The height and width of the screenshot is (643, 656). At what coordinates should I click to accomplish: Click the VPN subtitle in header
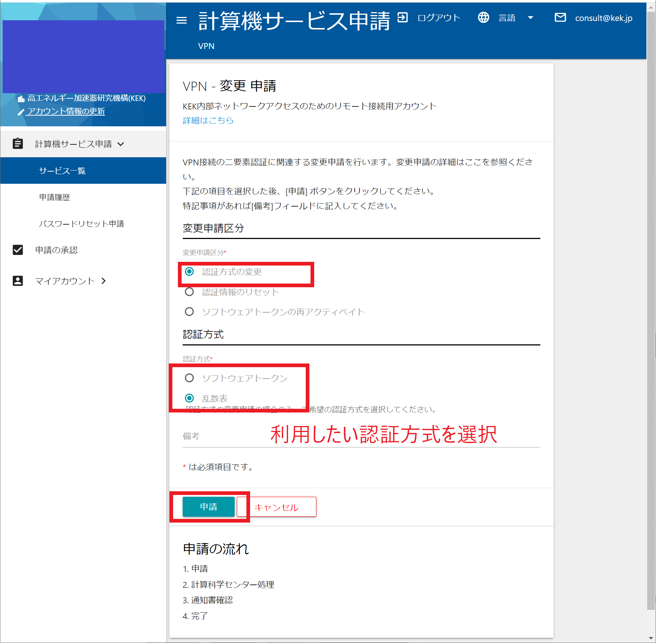point(206,46)
